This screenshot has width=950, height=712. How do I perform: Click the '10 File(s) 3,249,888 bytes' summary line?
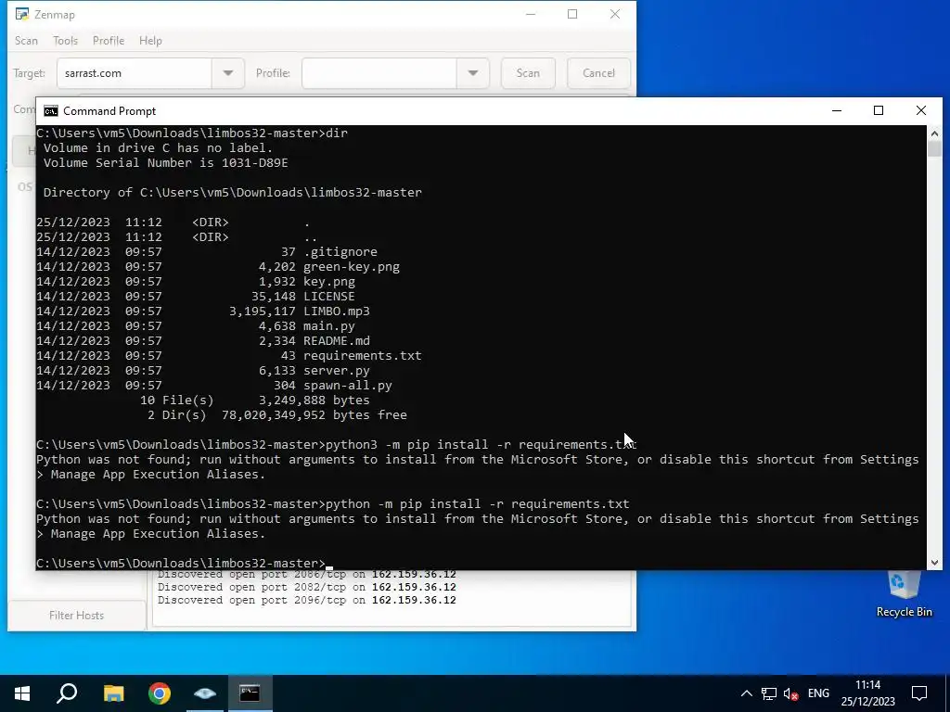(x=254, y=400)
